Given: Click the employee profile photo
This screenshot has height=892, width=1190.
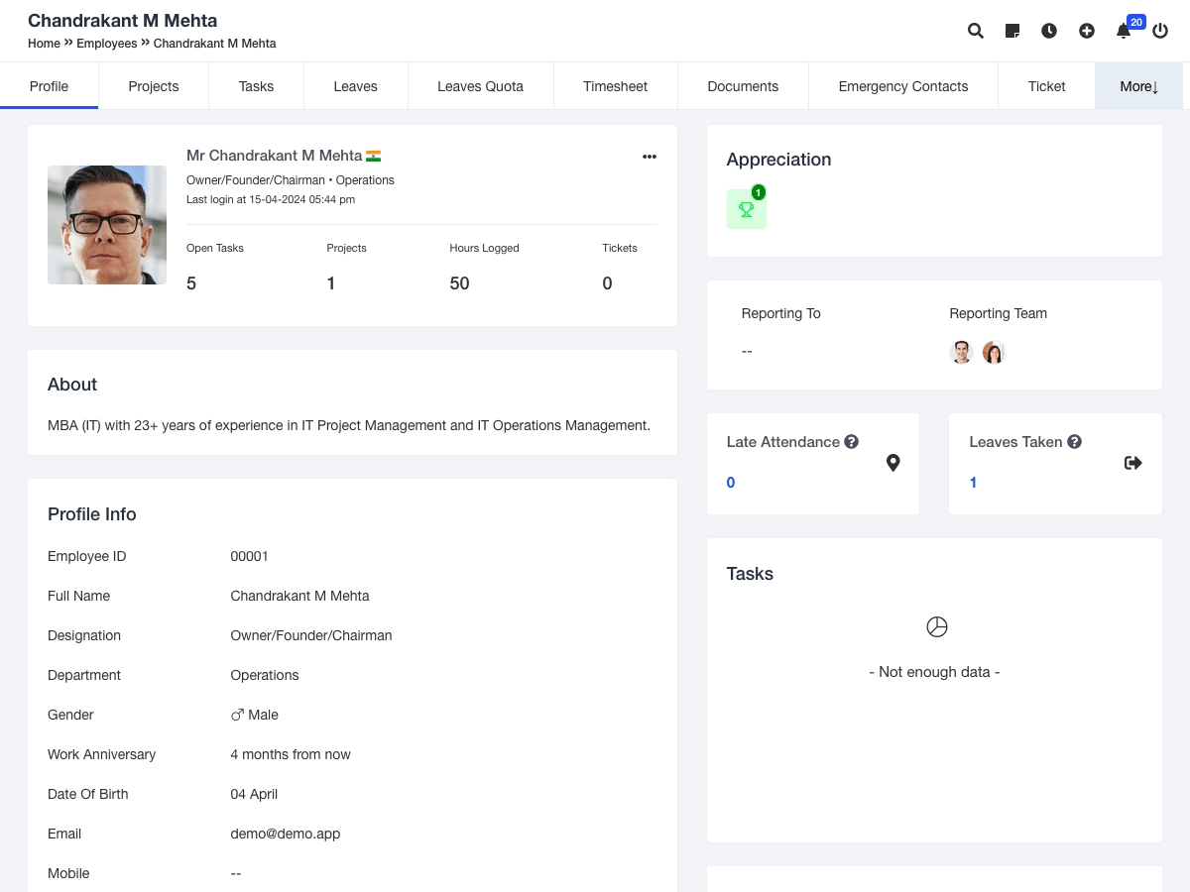Looking at the screenshot, I should (107, 225).
